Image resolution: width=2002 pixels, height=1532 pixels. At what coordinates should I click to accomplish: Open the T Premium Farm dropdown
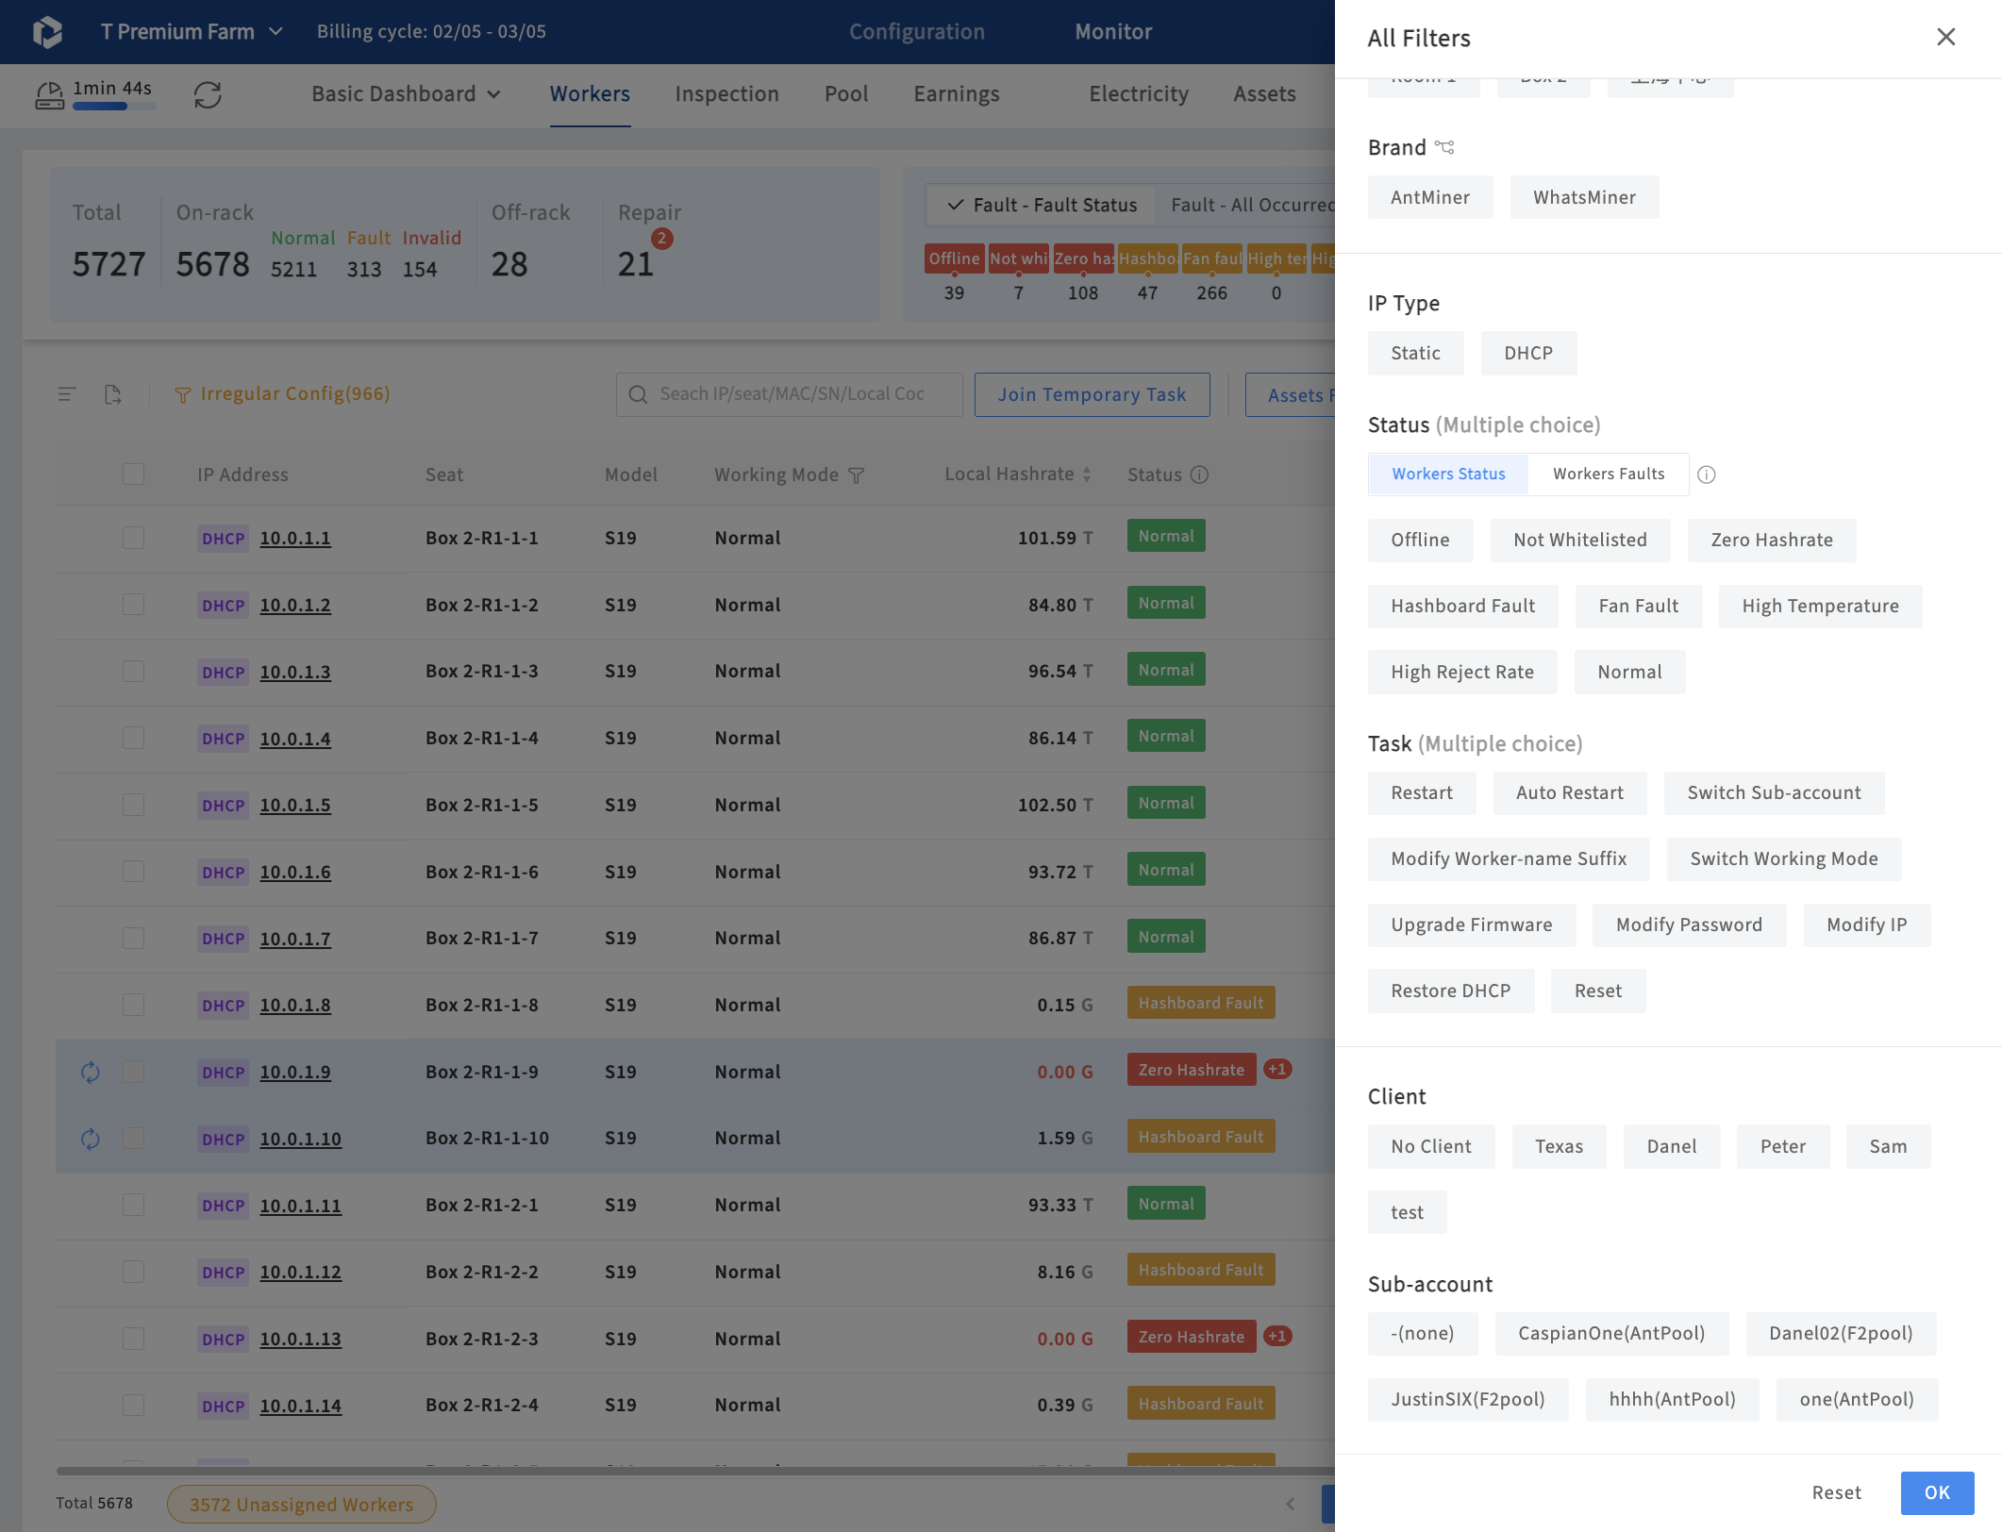192,31
